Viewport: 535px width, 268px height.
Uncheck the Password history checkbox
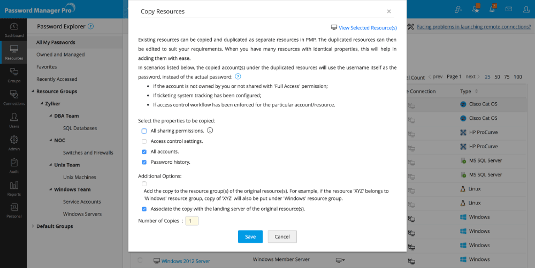pyautogui.click(x=144, y=162)
